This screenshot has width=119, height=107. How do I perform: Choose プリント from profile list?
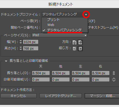pyautogui.click(x=53, y=20)
